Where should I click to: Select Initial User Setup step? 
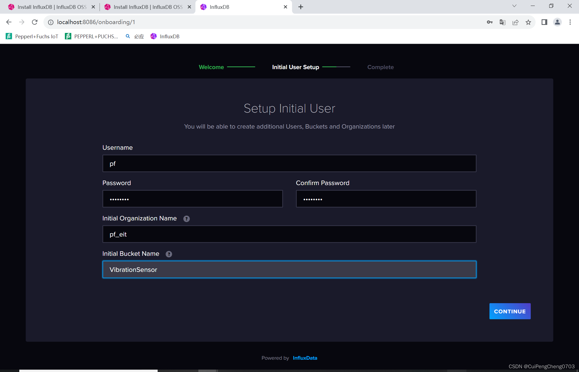[296, 67]
